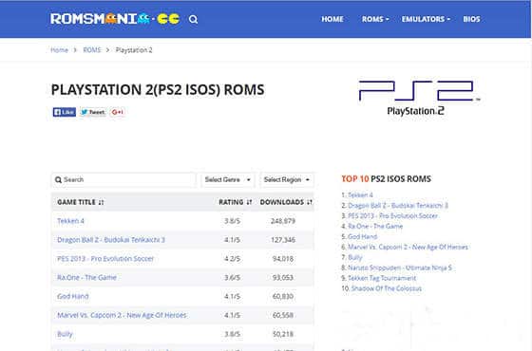
Task: Expand the Emulators menu in header
Action: (426, 19)
